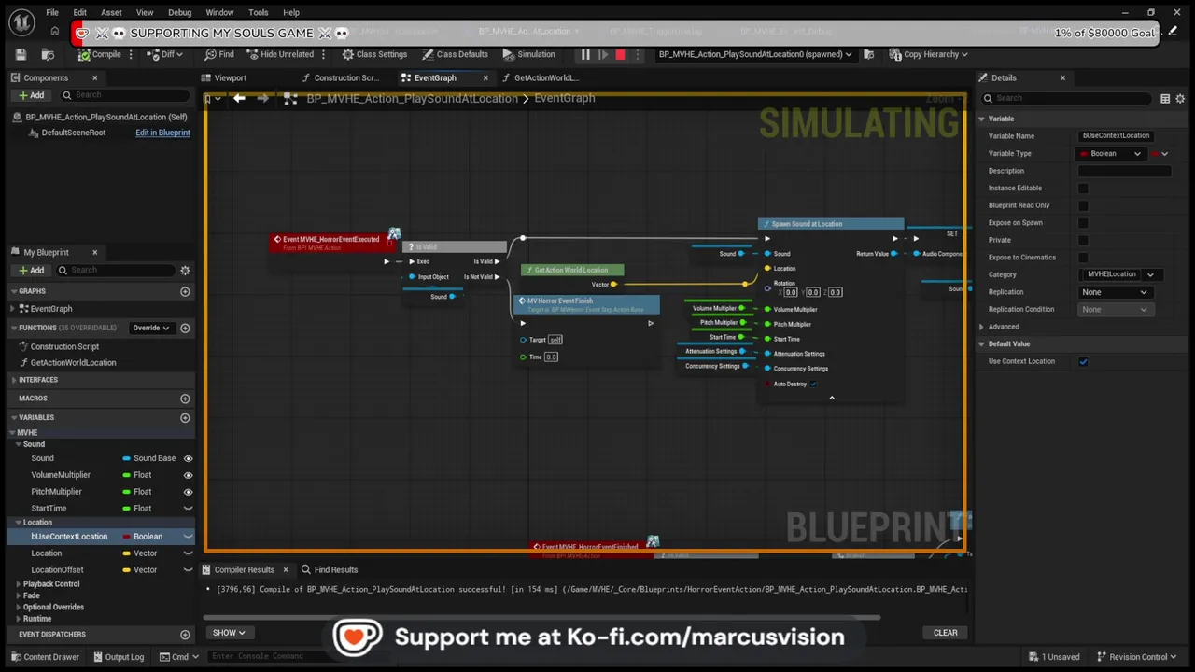The width and height of the screenshot is (1195, 672).
Task: Open the Diff dropdown
Action: tap(166, 54)
